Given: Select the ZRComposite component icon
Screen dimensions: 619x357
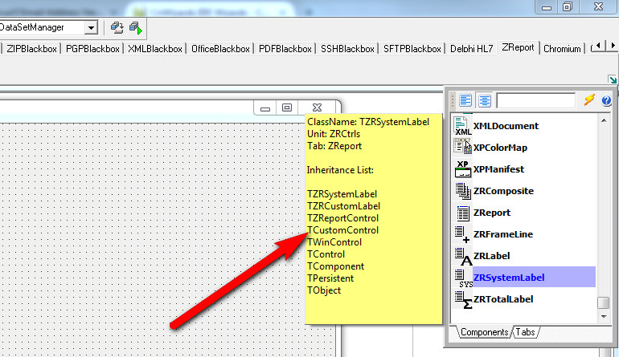Looking at the screenshot, I should point(462,191).
